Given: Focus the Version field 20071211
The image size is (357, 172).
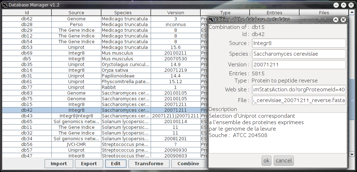Looking at the screenshot, I should [x=298, y=65].
